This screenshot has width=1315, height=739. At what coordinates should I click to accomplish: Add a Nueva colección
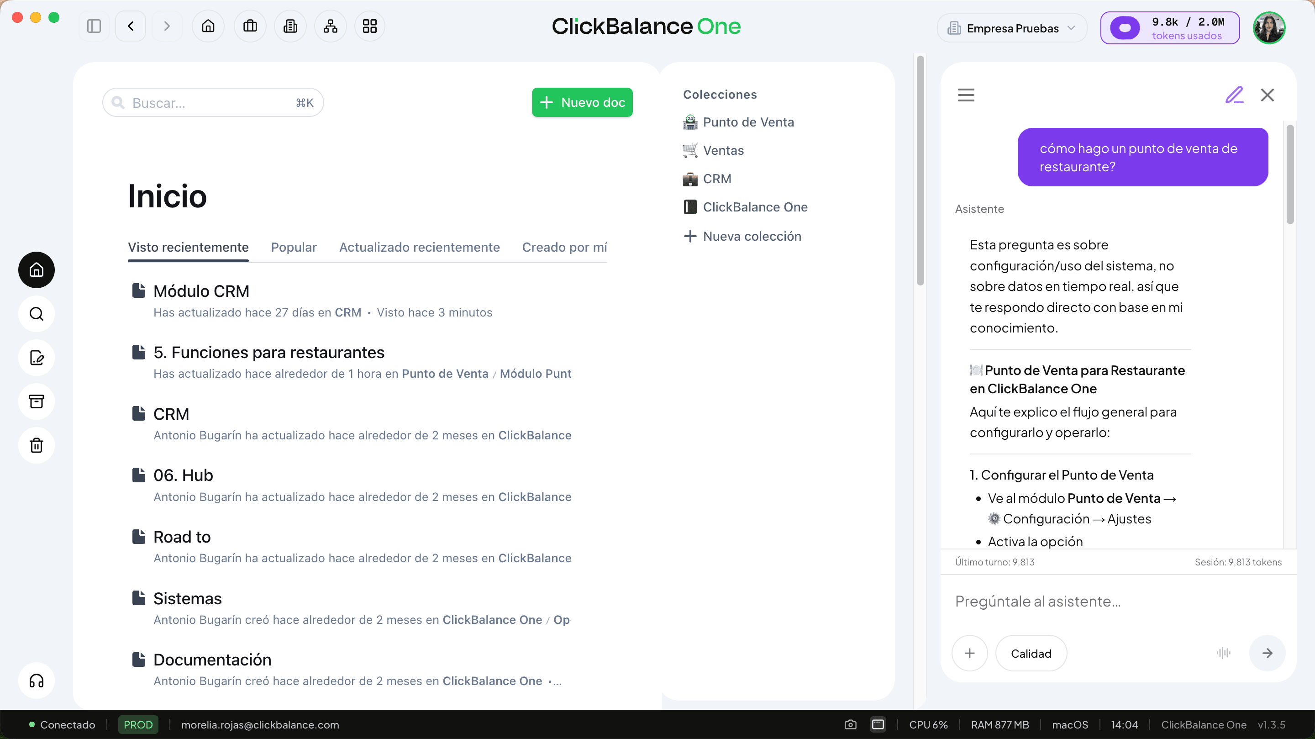click(x=743, y=237)
